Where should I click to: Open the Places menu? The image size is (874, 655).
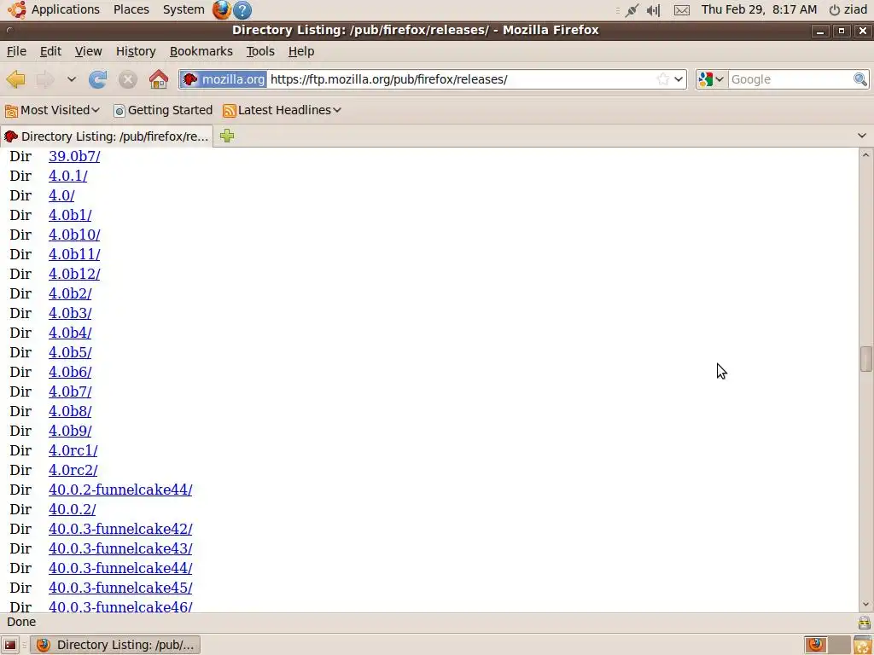coord(131,9)
